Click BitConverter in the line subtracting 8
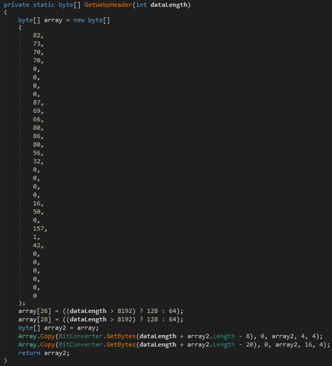 click(81, 336)
